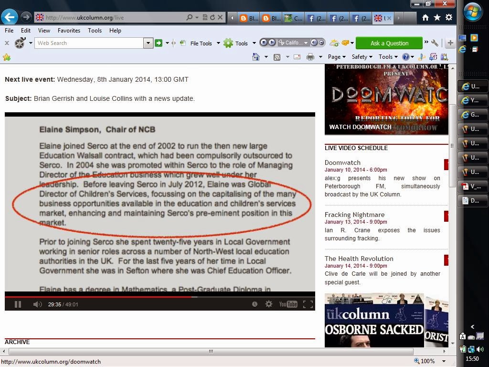The image size is (489, 367).
Task: Click the Print icon in command bar
Action: [x=310, y=57]
